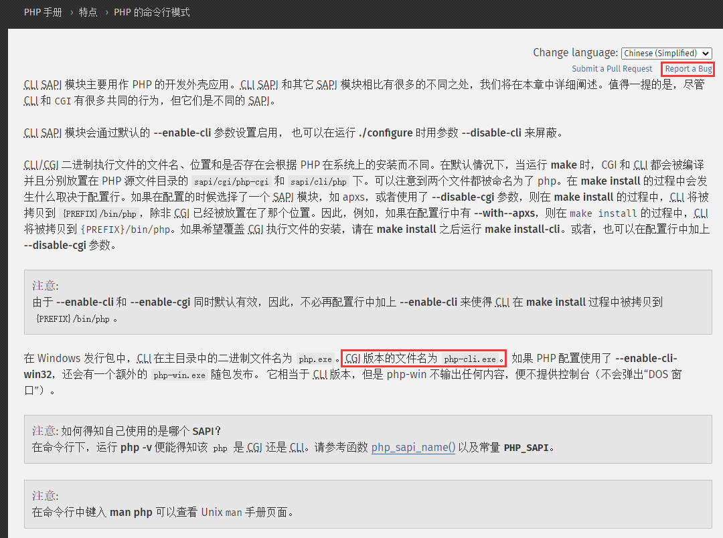
Task: Click the chevron separator after 特点
Action: pyautogui.click(x=106, y=13)
